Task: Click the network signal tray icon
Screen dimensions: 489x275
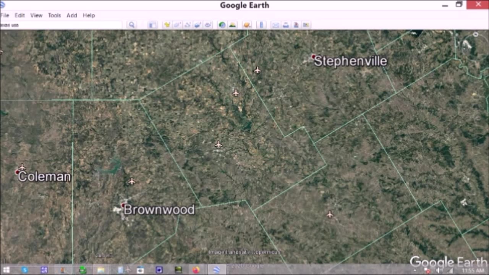Action: [451, 270]
